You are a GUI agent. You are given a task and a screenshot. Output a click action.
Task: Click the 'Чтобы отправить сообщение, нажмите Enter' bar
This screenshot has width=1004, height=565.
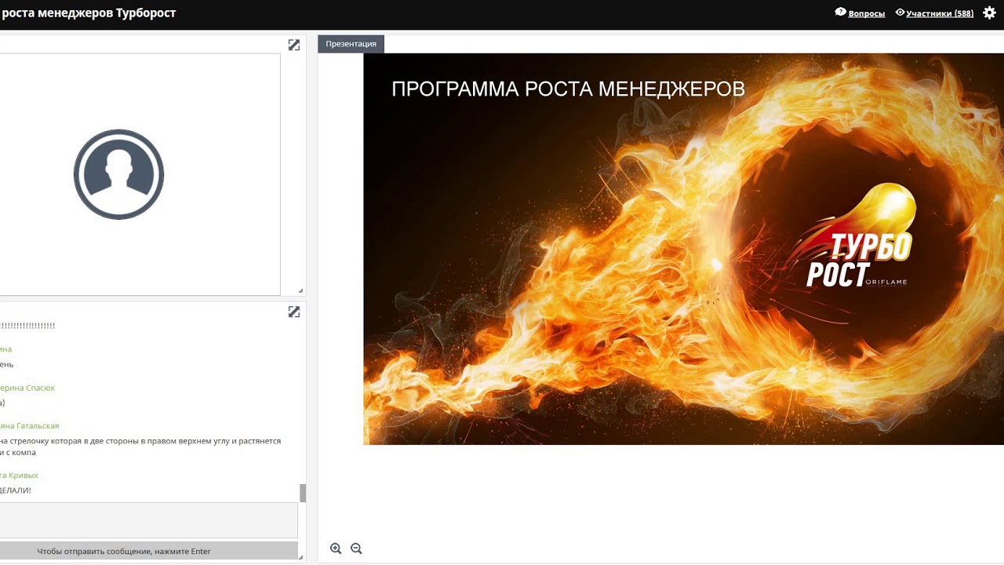click(x=148, y=551)
